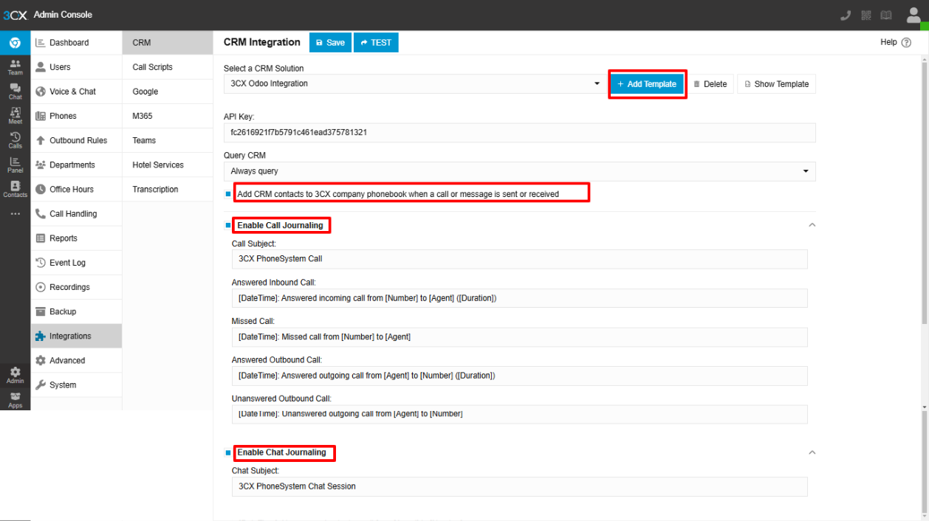Open the QR code icon in header
This screenshot has height=521, width=929.
pos(866,15)
